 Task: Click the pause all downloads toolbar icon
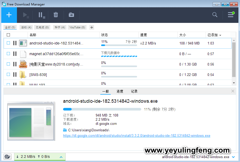(42, 15)
